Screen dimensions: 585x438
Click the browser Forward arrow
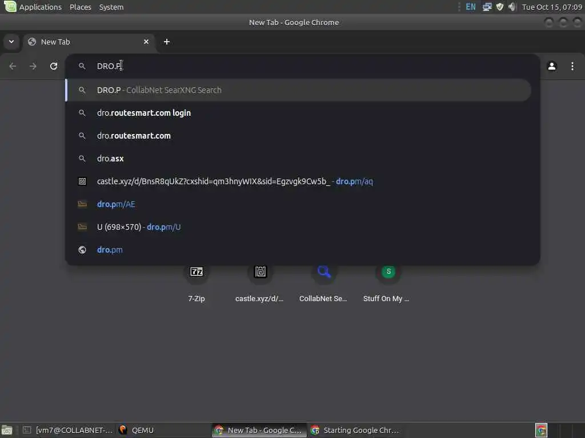click(33, 66)
